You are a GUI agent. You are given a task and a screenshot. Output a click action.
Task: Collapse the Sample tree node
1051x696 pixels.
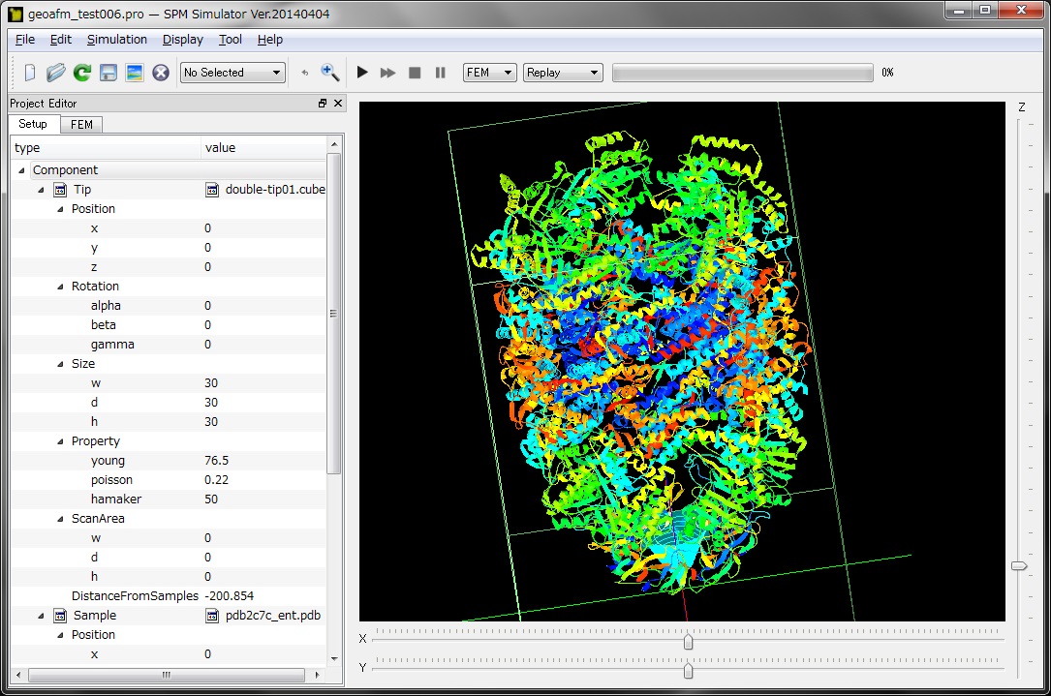pyautogui.click(x=41, y=615)
